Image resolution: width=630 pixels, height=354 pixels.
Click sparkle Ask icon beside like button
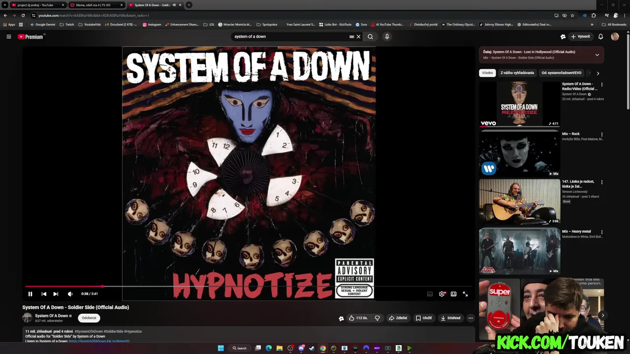341,318
